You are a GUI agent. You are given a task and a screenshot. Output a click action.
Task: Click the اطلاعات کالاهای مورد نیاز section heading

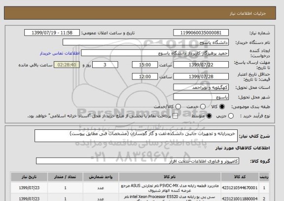pyautogui.click(x=243, y=148)
